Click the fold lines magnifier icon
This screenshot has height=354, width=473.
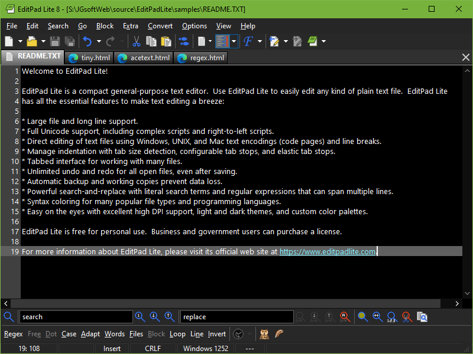coord(377,317)
